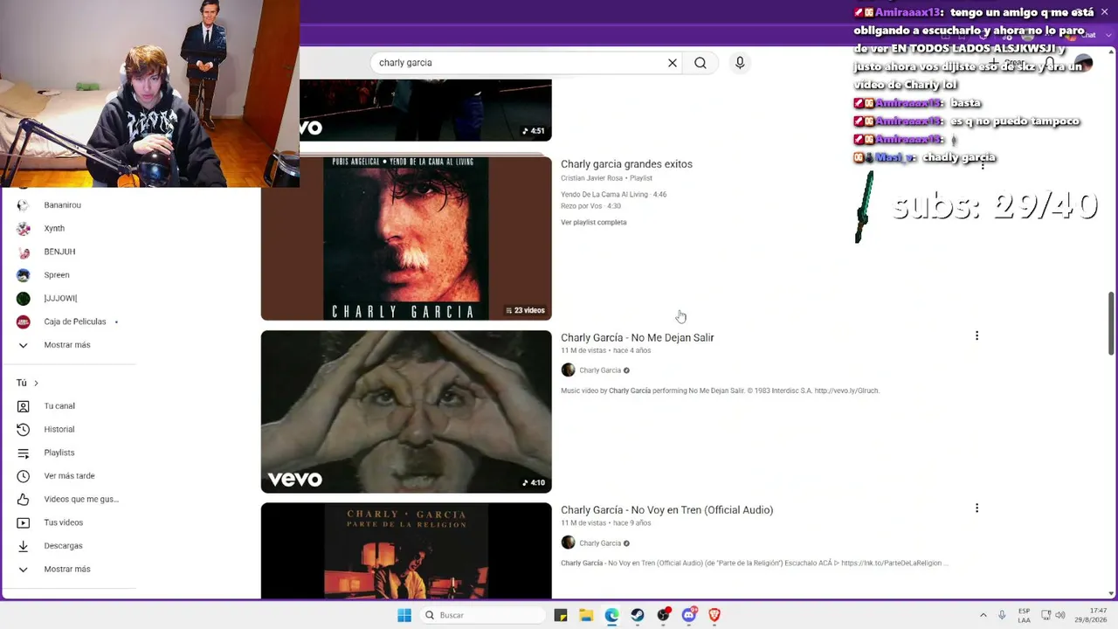Open Discord from the taskbar
Viewport: 1118px width, 629px height.
click(x=689, y=615)
